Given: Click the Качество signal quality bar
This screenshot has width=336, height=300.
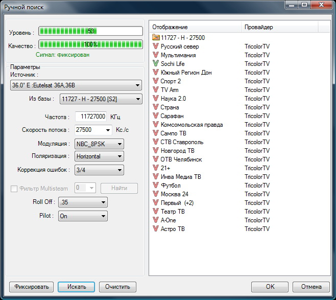Looking at the screenshot, I should coord(91,44).
